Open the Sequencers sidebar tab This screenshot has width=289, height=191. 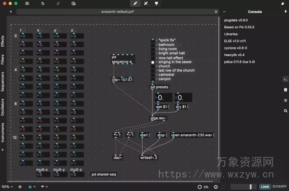tap(2, 82)
